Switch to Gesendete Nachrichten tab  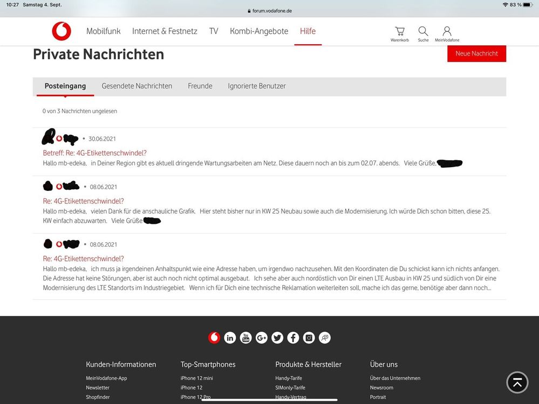pyautogui.click(x=137, y=86)
